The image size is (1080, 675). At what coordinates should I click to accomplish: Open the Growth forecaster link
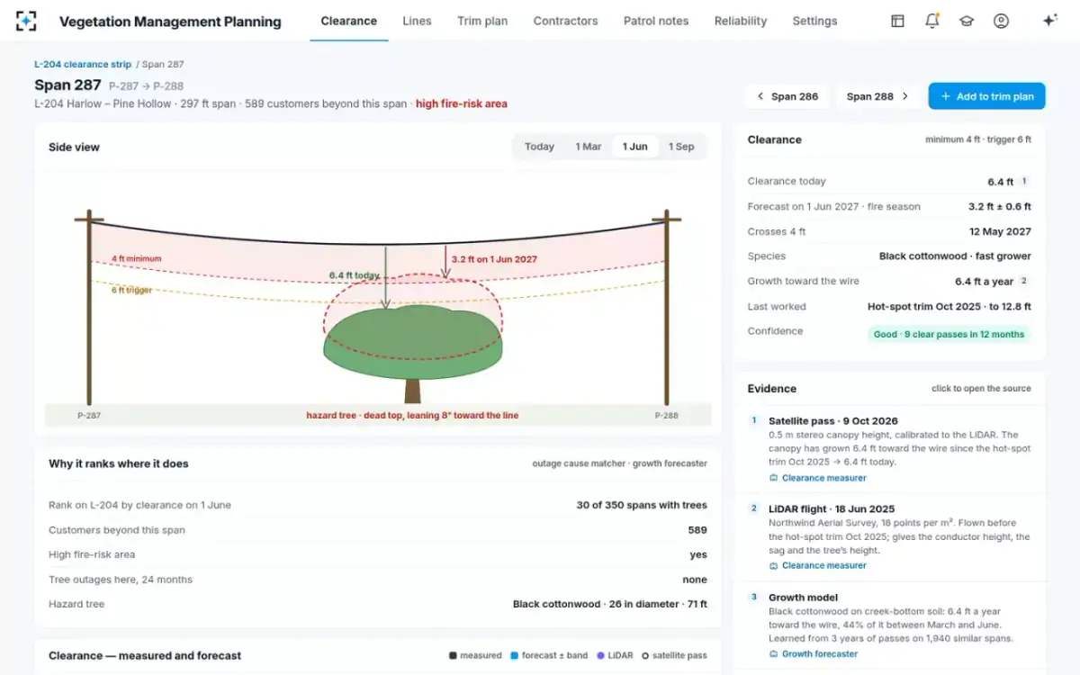(x=820, y=653)
